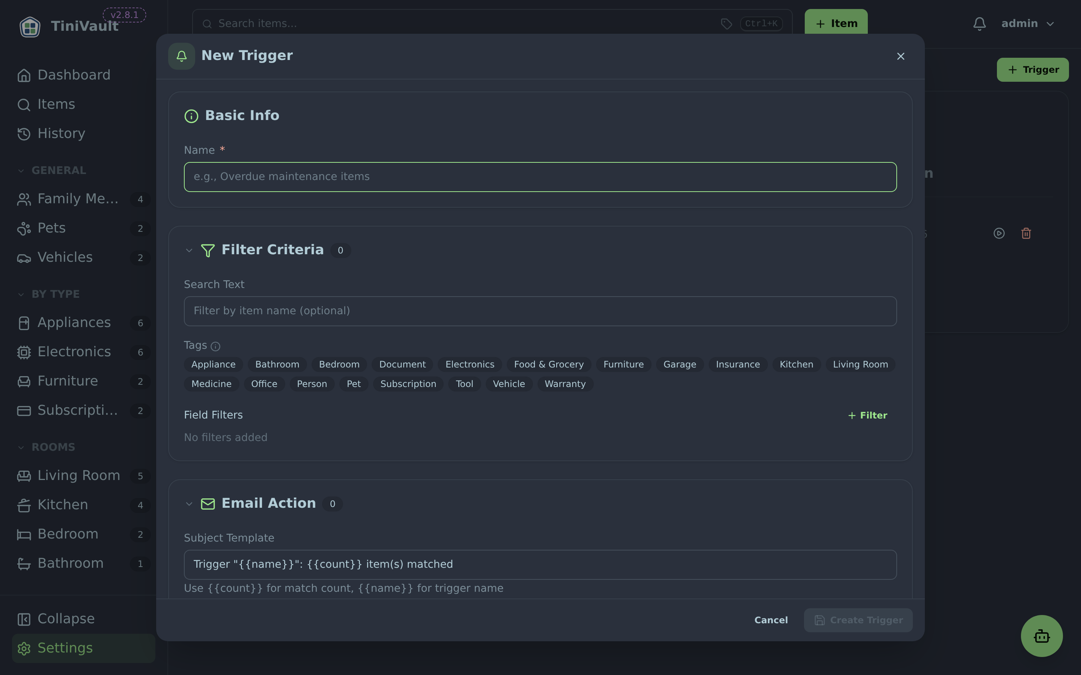The height and width of the screenshot is (675, 1081).
Task: Toggle the Garage tag
Action: point(680,365)
